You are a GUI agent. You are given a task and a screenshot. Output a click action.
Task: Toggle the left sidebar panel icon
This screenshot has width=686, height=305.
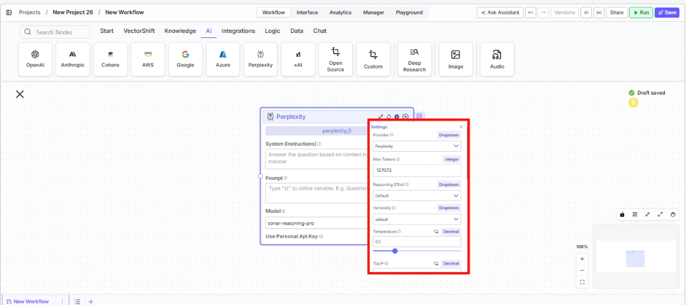coord(9,12)
